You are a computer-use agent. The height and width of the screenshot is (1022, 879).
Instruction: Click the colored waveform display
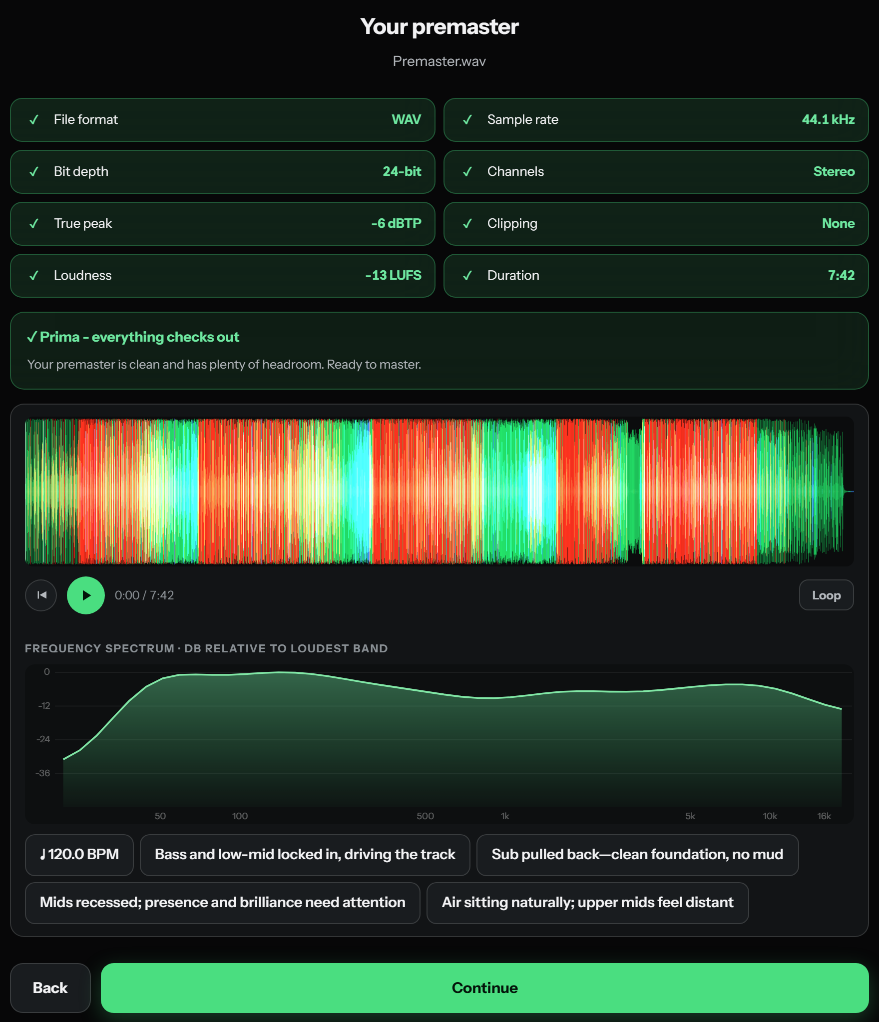(439, 492)
